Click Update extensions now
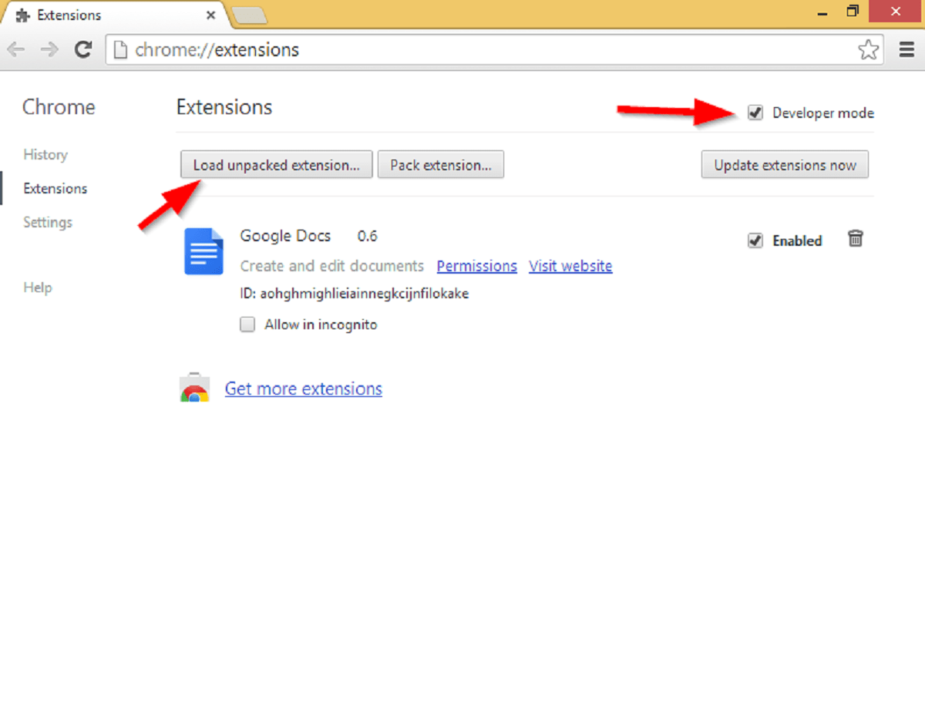925x716 pixels. [x=785, y=164]
